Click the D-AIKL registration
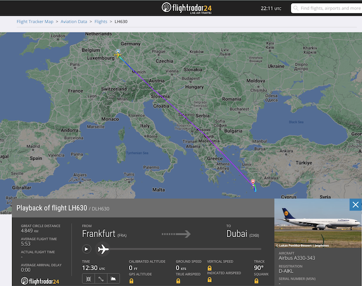 [286, 271]
